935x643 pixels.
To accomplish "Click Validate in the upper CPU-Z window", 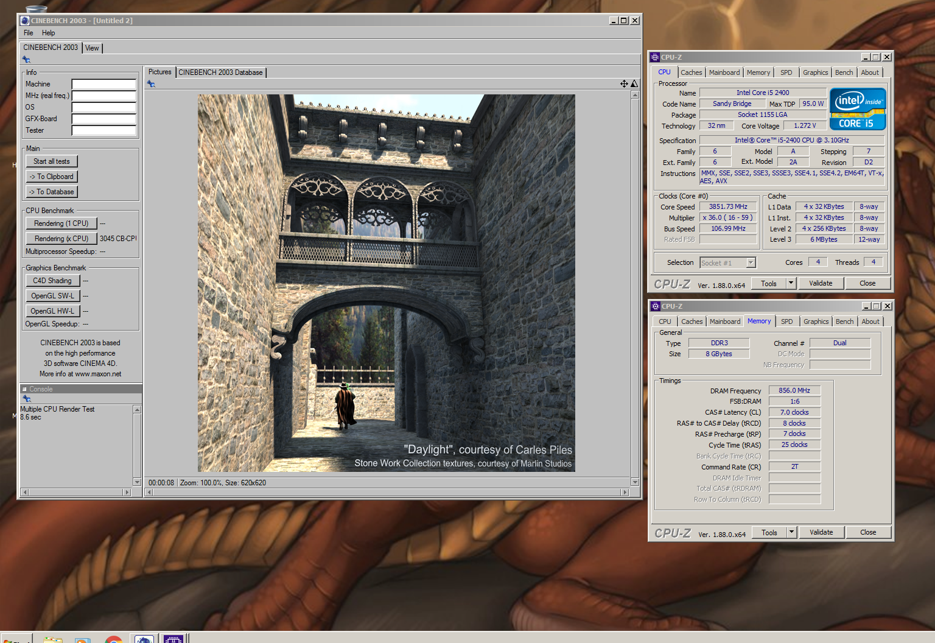I will click(821, 283).
